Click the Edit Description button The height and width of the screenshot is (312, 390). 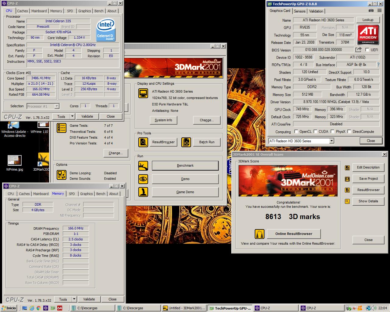point(368,168)
